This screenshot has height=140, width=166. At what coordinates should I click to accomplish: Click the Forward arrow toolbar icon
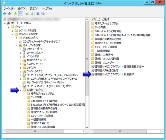click(9, 14)
